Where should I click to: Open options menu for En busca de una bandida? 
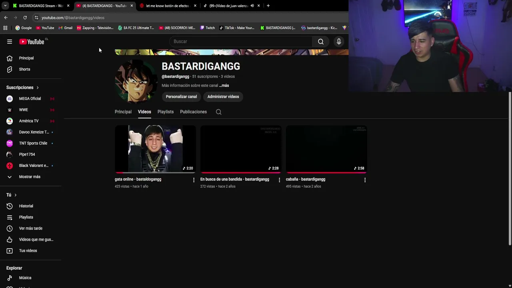pos(279,180)
